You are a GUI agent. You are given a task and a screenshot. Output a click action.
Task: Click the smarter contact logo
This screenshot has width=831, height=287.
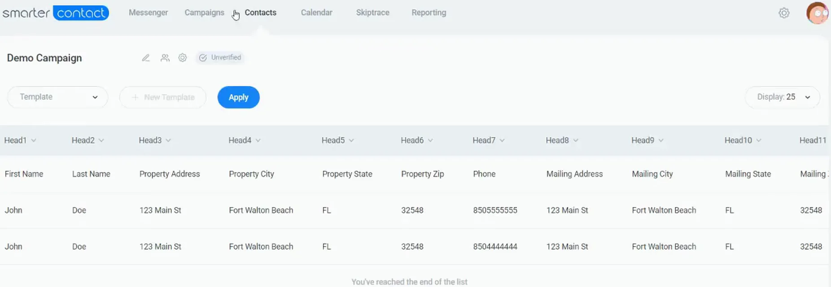click(56, 13)
